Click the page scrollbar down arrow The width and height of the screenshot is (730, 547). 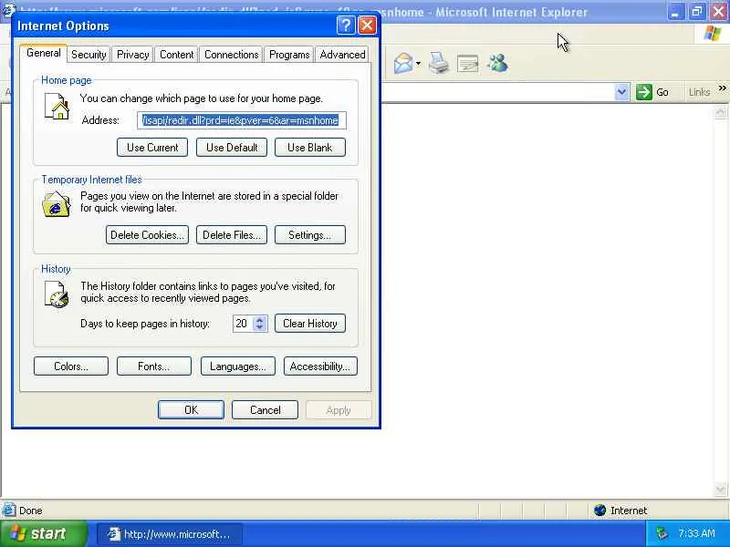720,490
